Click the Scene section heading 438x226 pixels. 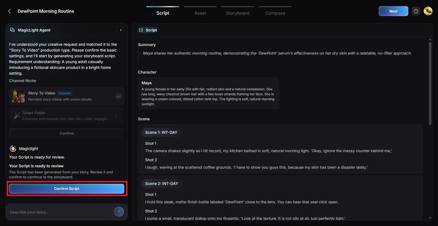(144, 119)
